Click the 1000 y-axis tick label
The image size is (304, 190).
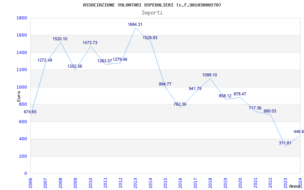coord(22,87)
